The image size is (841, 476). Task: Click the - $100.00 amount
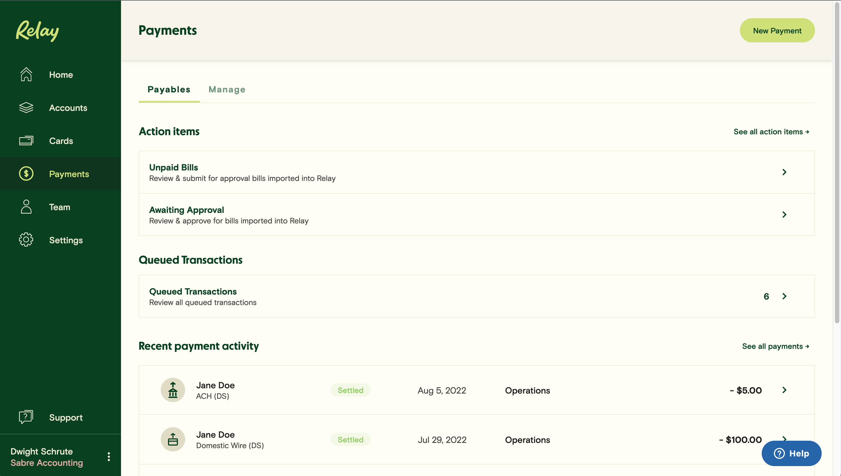(x=740, y=440)
